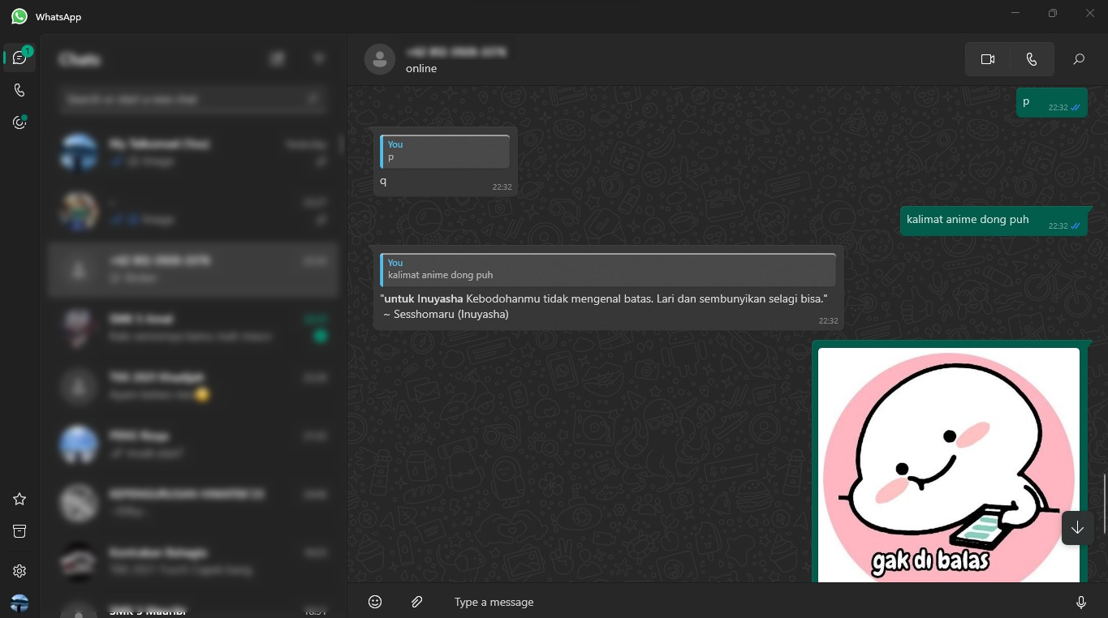
Task: Click the quoted "kalimat anime dong puh" reply
Action: (x=608, y=268)
